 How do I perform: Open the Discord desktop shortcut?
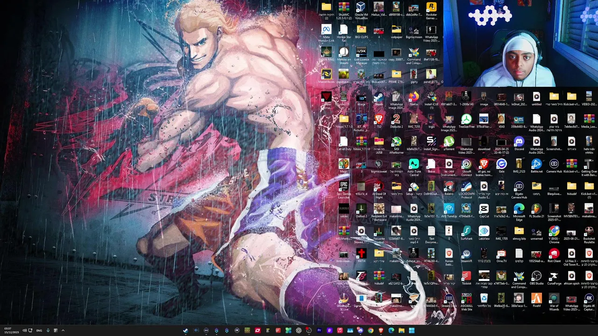click(519, 144)
